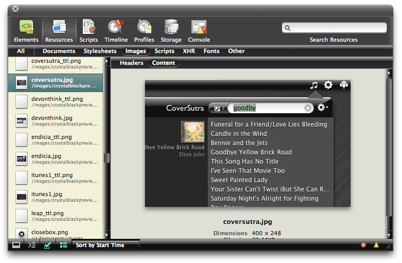Toggle resource tracking checkmark icon
The width and height of the screenshot is (402, 263).
(x=47, y=245)
